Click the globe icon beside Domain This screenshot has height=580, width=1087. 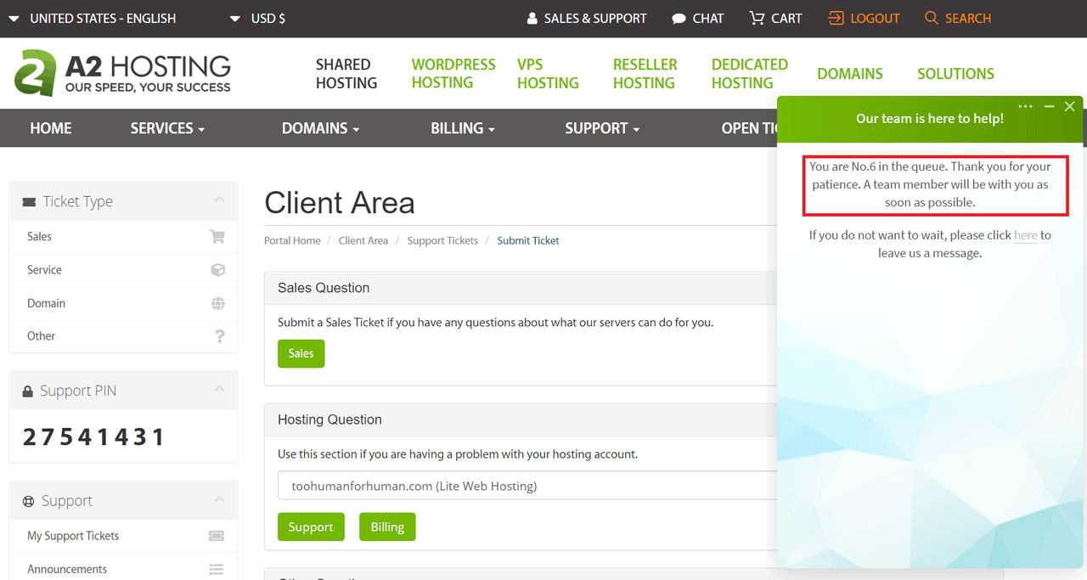coord(218,303)
